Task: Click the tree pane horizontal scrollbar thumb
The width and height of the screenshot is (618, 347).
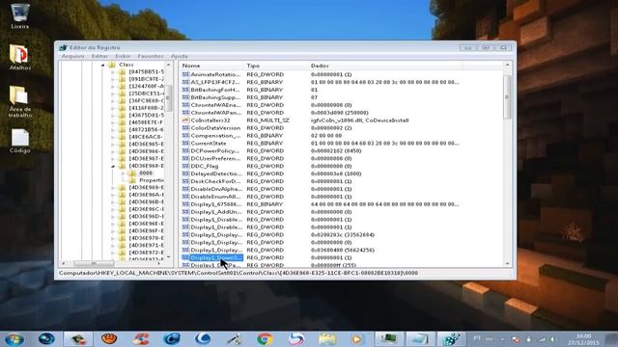Action: click(x=94, y=263)
